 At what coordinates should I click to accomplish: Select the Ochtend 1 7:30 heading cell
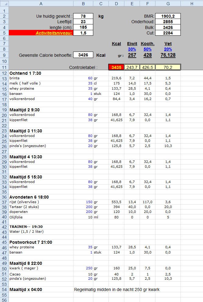[x=25, y=73]
